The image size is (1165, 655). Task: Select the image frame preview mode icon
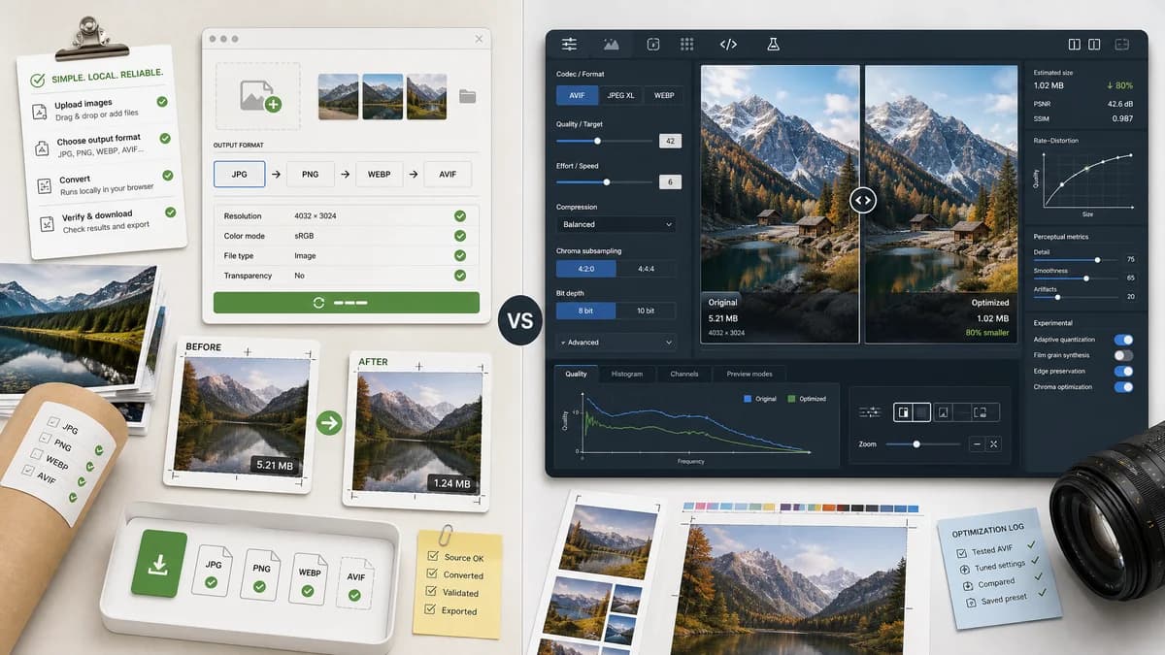tap(943, 412)
